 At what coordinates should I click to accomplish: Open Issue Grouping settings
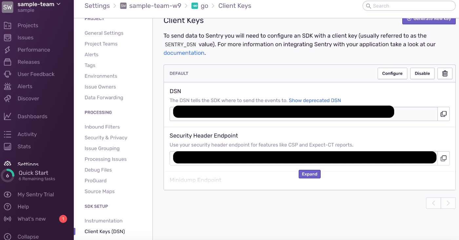tap(102, 149)
